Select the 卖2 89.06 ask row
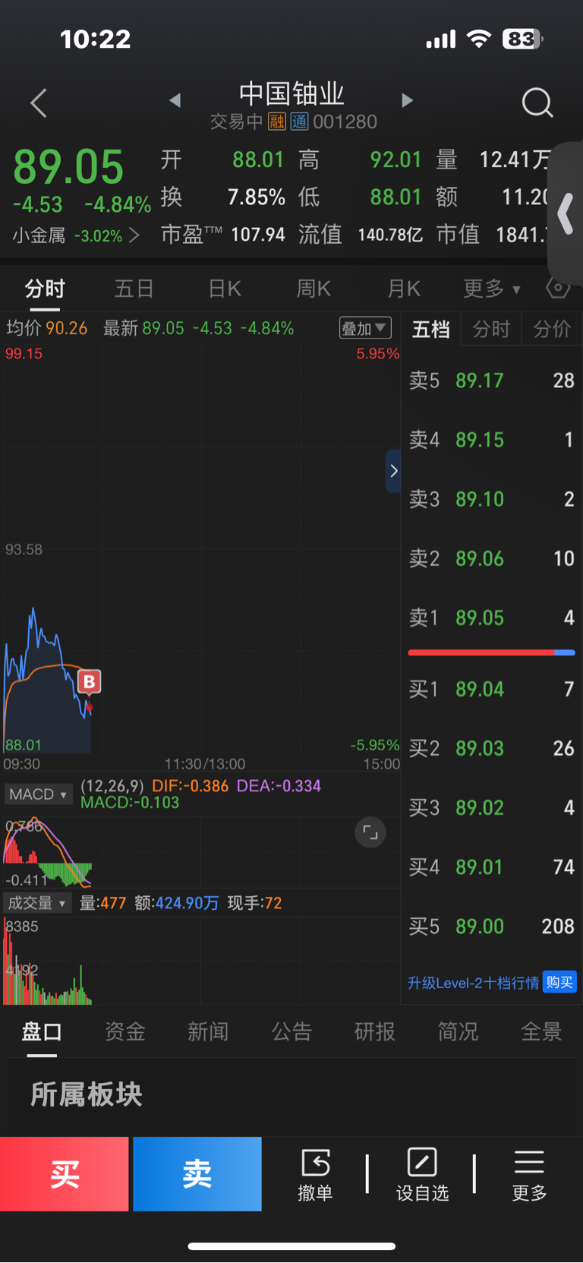This screenshot has width=583, height=1263. [491, 558]
